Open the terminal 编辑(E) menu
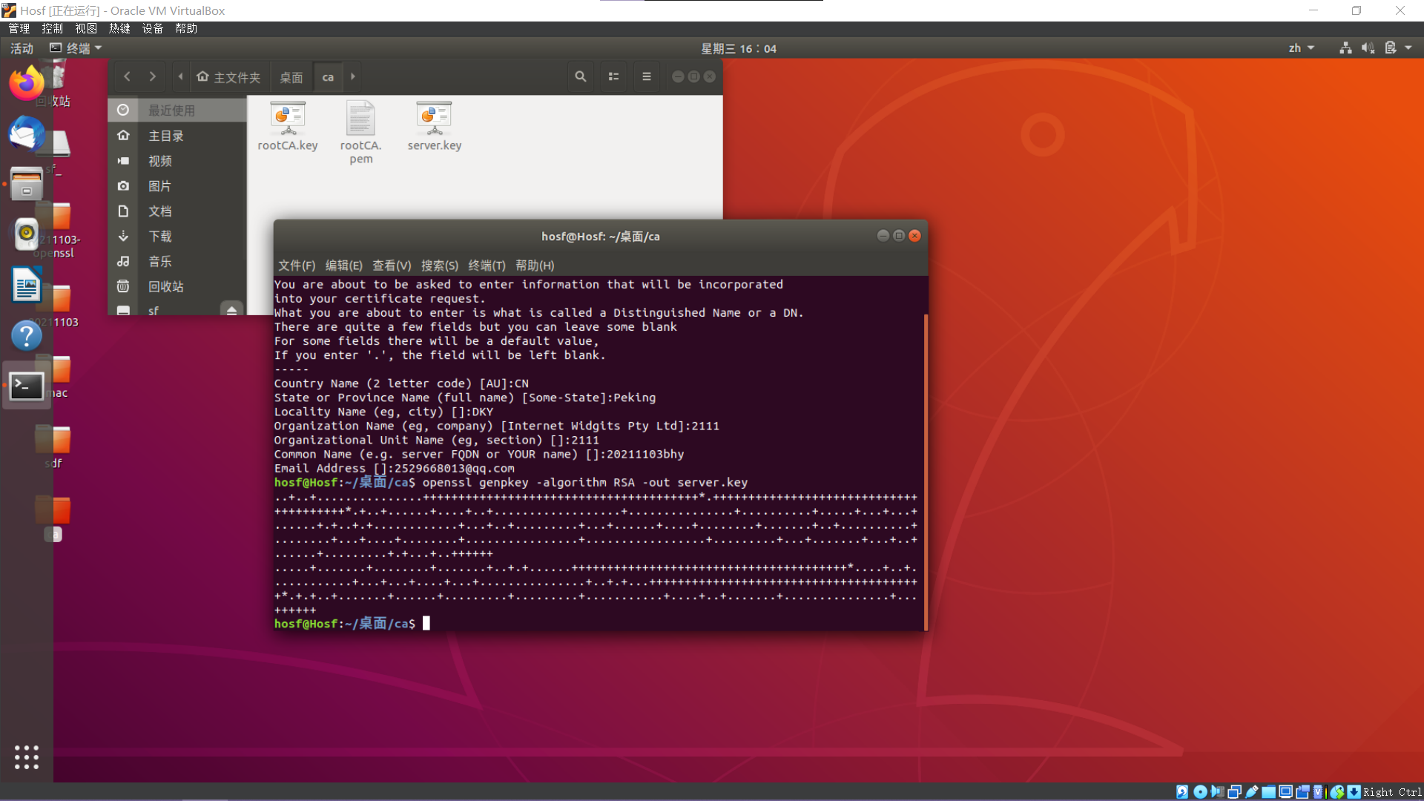This screenshot has width=1424, height=801. 343,266
